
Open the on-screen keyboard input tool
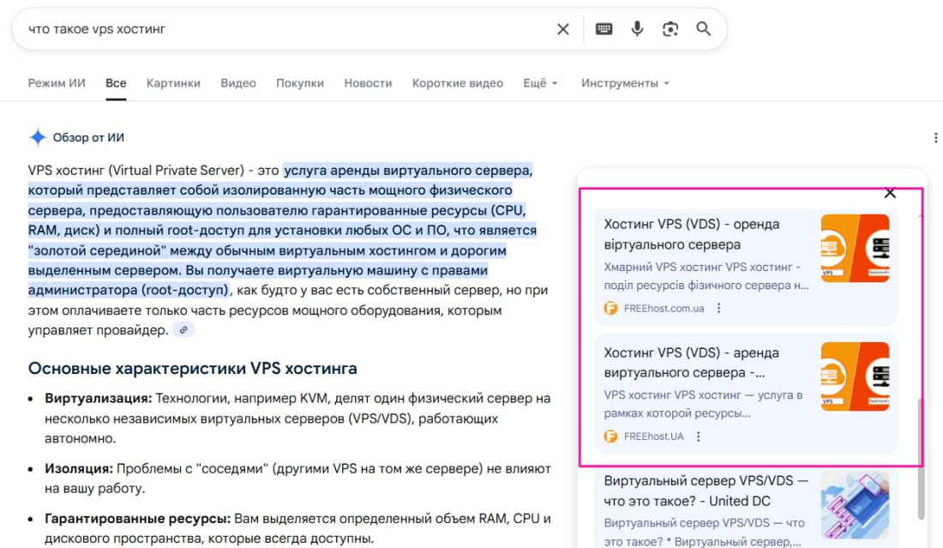click(604, 29)
